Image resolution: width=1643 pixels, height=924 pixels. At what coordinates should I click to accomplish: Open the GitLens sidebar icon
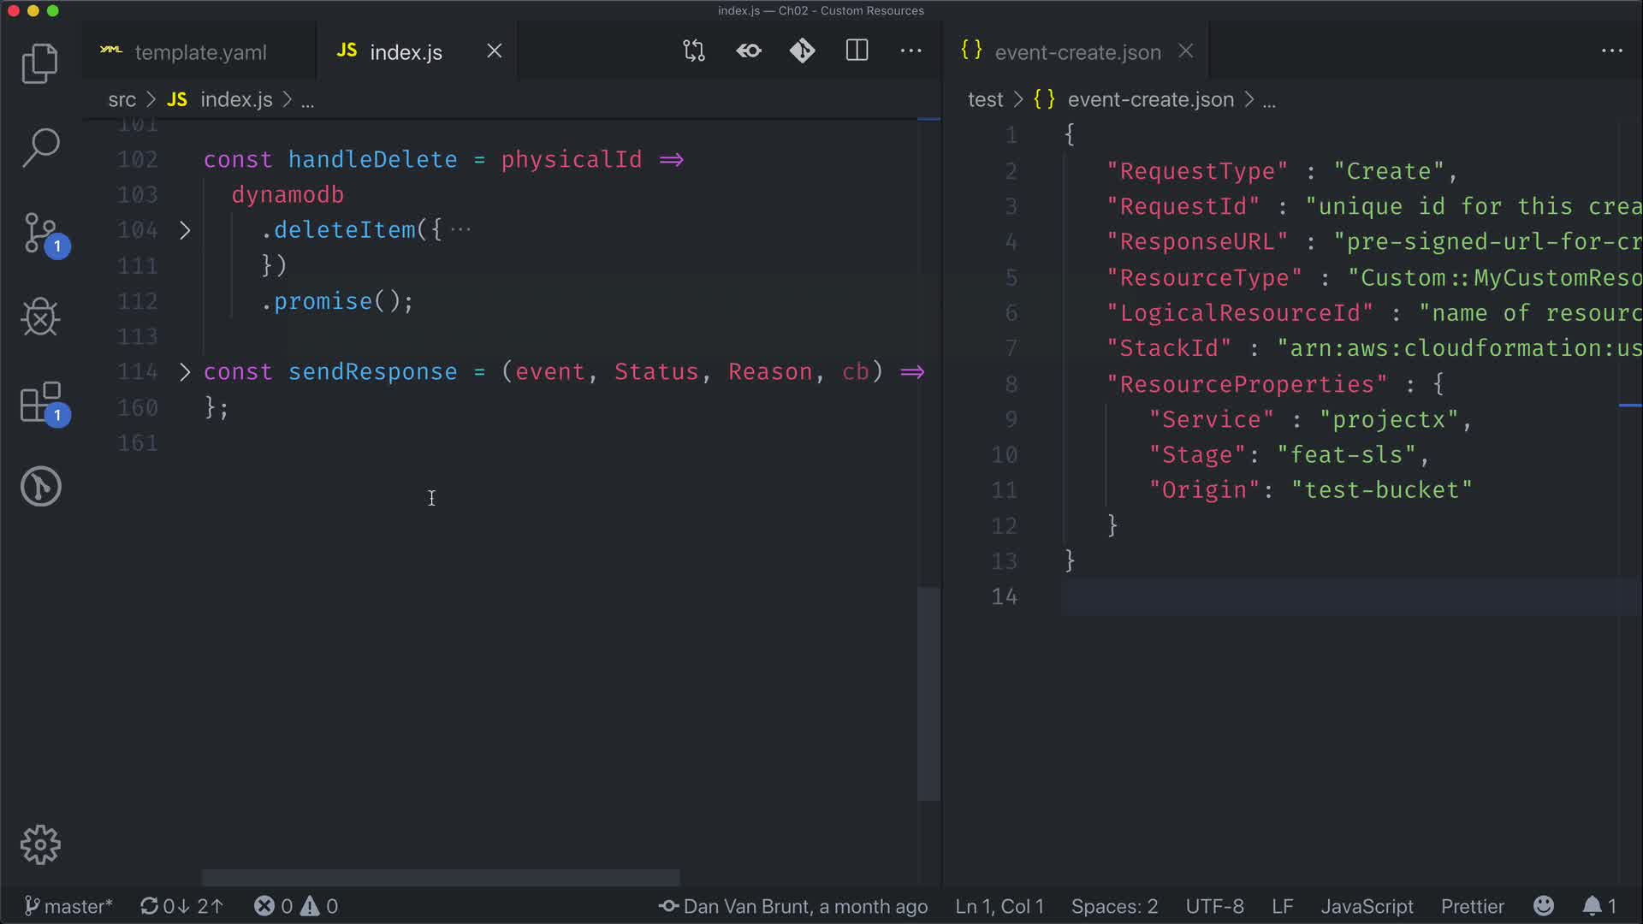point(40,487)
